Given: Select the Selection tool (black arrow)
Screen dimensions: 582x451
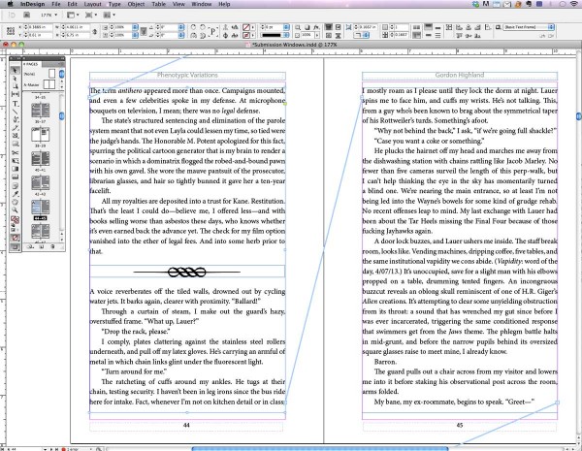Looking at the screenshot, I should point(15,71).
